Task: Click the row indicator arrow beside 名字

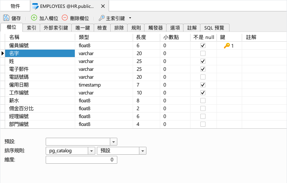Action: point(3,54)
